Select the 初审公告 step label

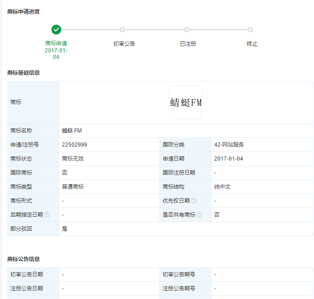click(124, 44)
